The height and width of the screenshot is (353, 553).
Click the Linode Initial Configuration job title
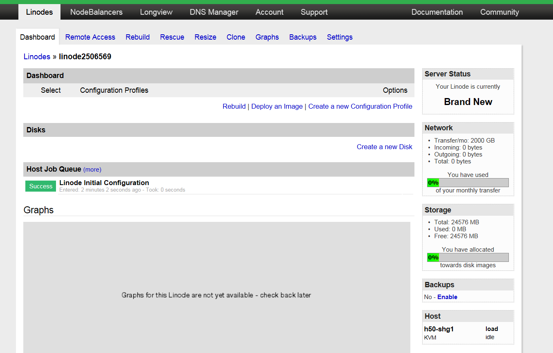pyautogui.click(x=104, y=183)
